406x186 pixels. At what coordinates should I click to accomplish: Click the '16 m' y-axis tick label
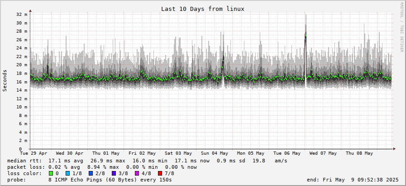pos(22,82)
